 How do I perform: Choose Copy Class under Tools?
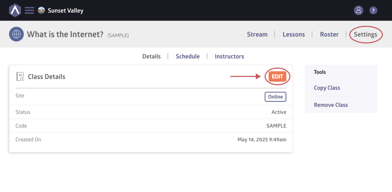point(327,88)
